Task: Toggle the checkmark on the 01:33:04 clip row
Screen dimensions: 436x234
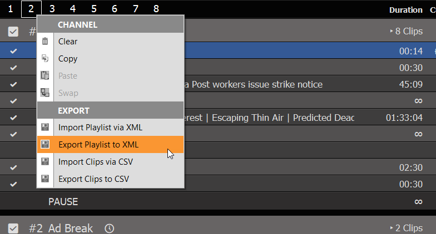Action: pyautogui.click(x=13, y=118)
